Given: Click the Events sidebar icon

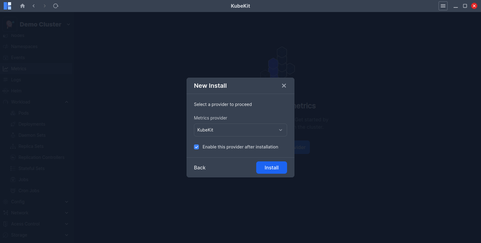Looking at the screenshot, I should 5,57.
